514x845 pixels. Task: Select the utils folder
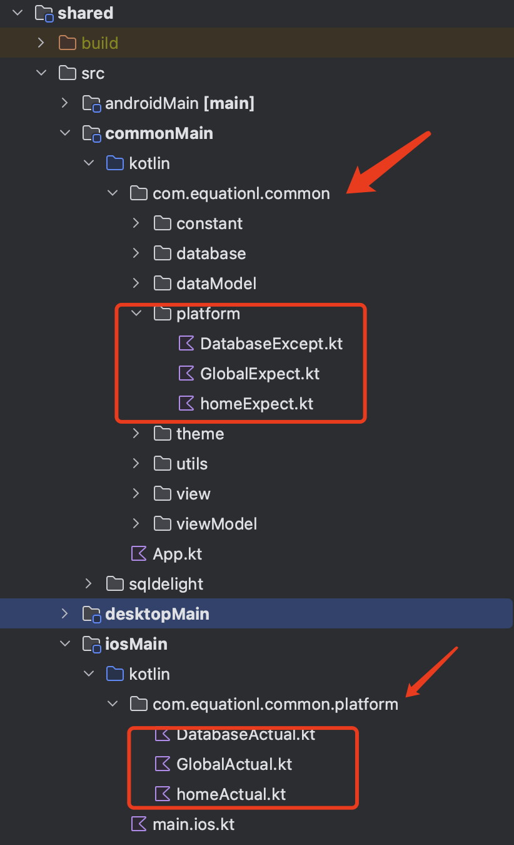(192, 464)
